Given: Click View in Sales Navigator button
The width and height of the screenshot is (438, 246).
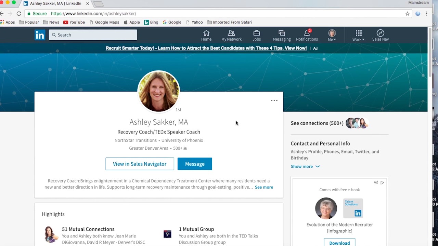Looking at the screenshot, I should (x=140, y=164).
